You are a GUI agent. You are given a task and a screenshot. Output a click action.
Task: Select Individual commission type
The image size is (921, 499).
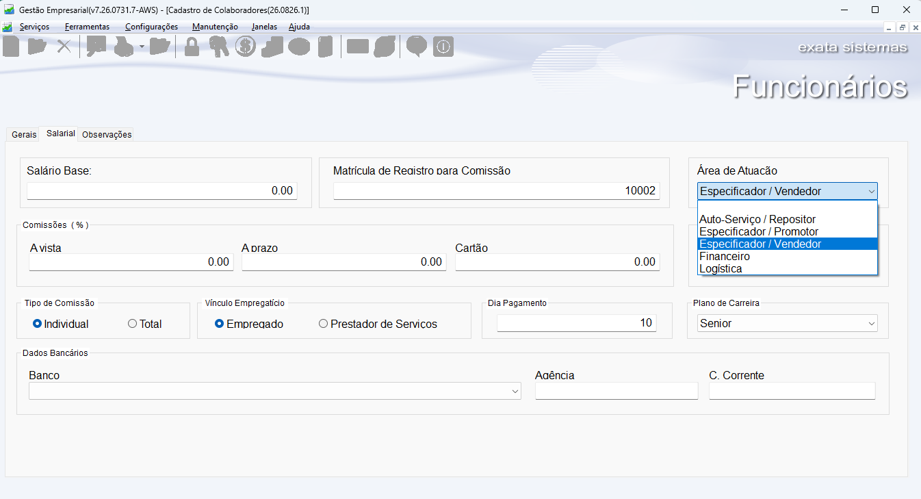pos(61,324)
